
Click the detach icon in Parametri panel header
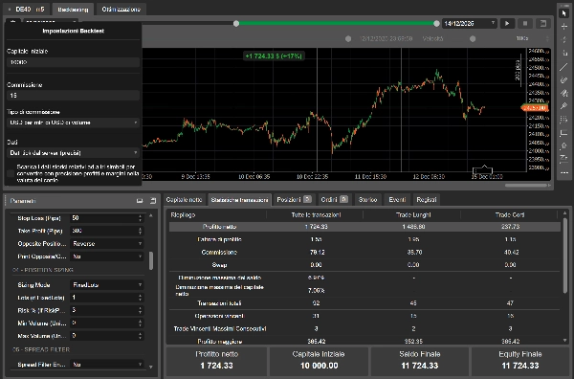pyautogui.click(x=153, y=201)
